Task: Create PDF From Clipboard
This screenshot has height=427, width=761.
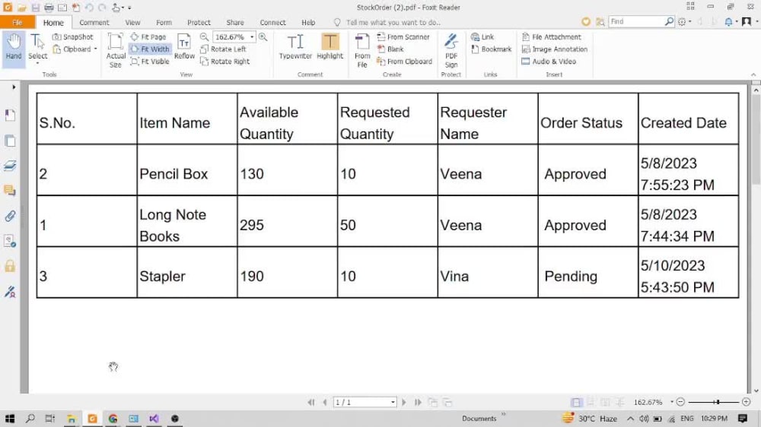Action: pos(404,61)
